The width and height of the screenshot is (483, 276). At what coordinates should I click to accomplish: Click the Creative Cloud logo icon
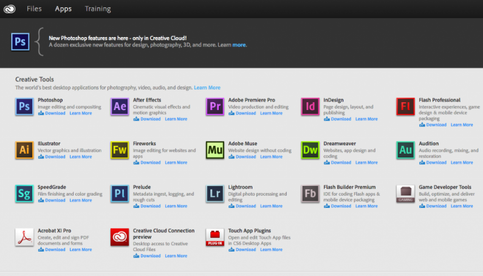click(10, 9)
